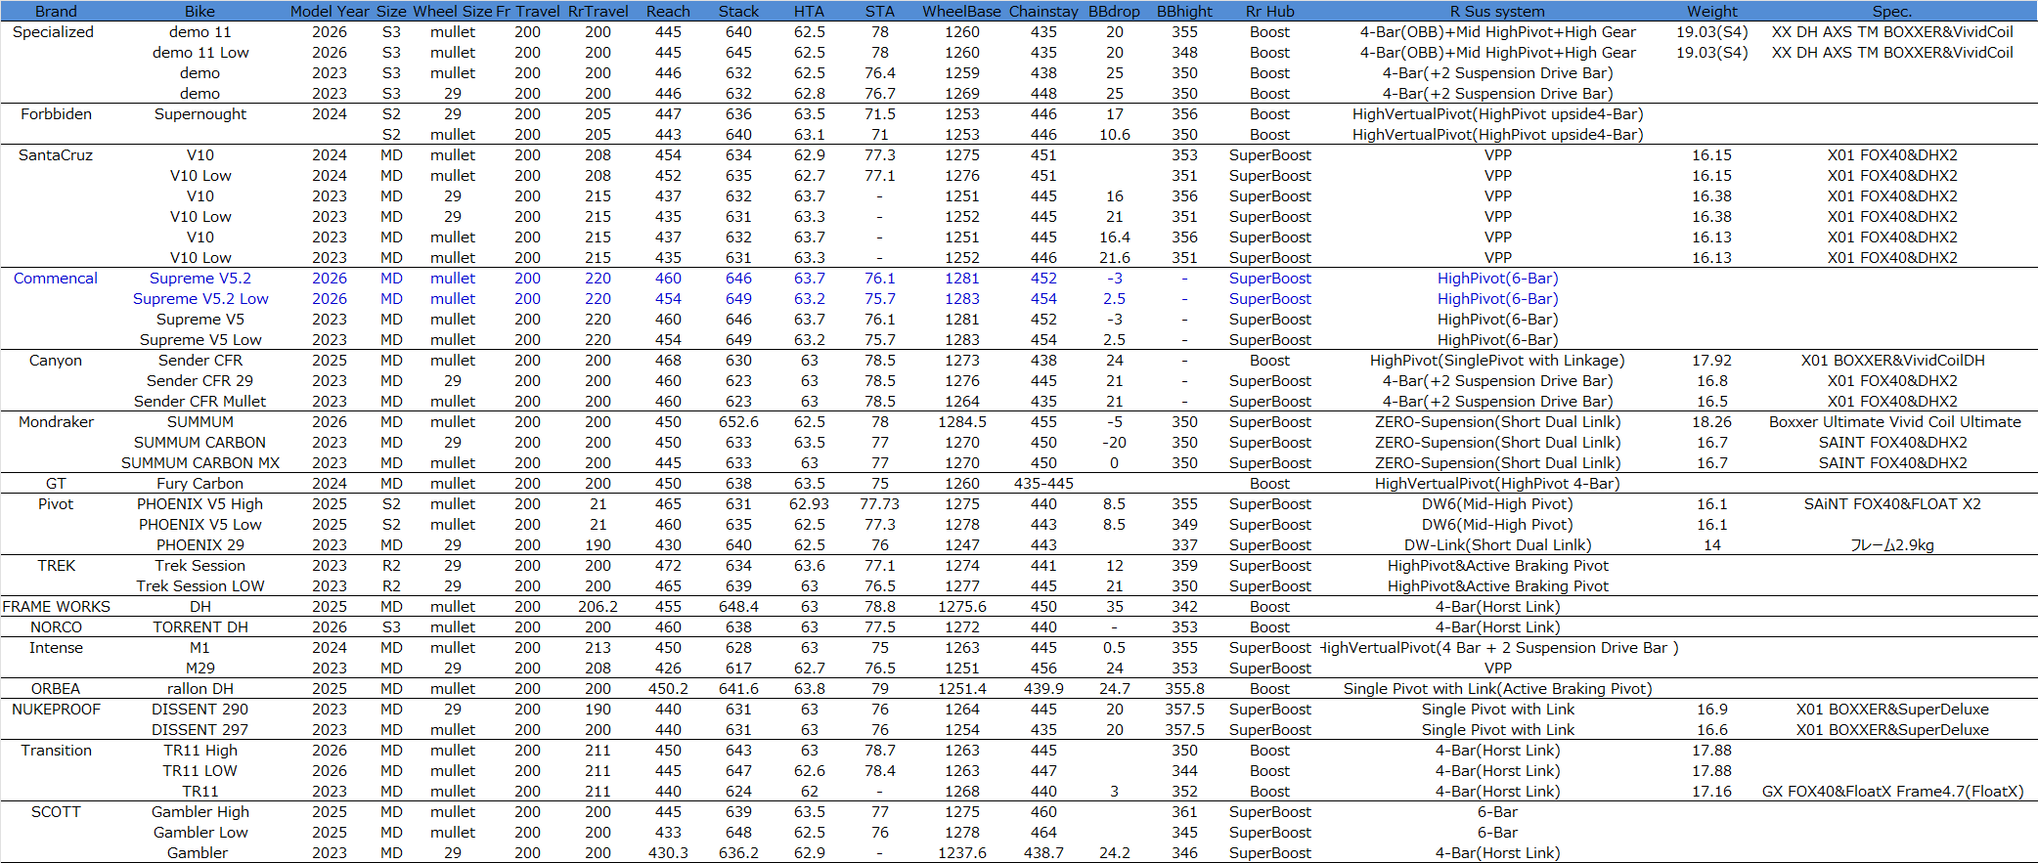Select the Pivot brand cell

coord(56,504)
